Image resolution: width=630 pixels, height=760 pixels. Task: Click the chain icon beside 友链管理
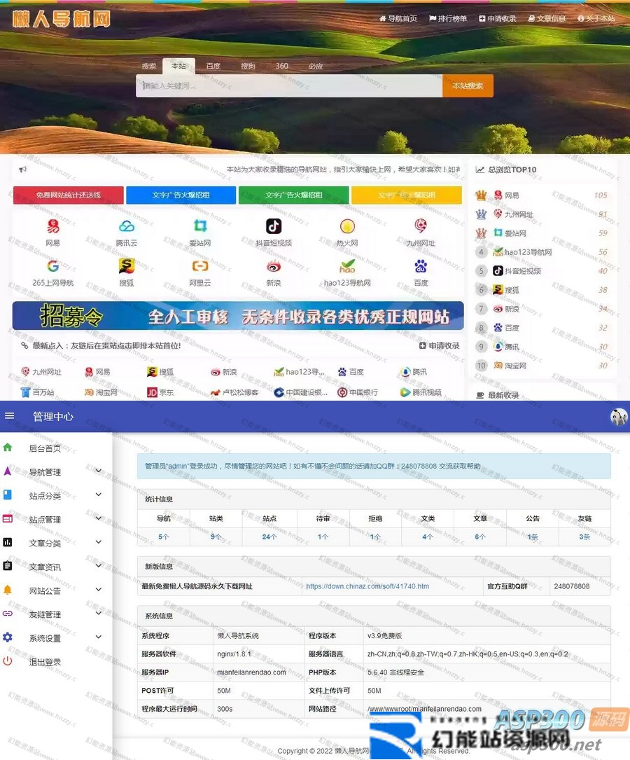(x=8, y=613)
